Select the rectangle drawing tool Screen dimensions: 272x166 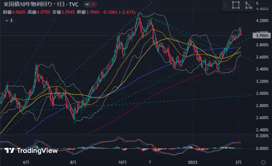(x=236, y=5)
